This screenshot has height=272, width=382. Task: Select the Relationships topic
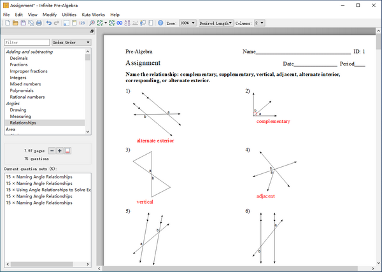pos(23,122)
